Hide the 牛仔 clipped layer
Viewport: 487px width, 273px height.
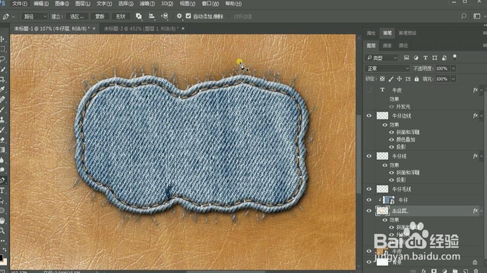(x=369, y=200)
